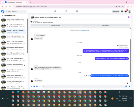This screenshot has width=134, height=107.
Task: Select the Messenger | Facebook tab
Action: pos(16,2)
